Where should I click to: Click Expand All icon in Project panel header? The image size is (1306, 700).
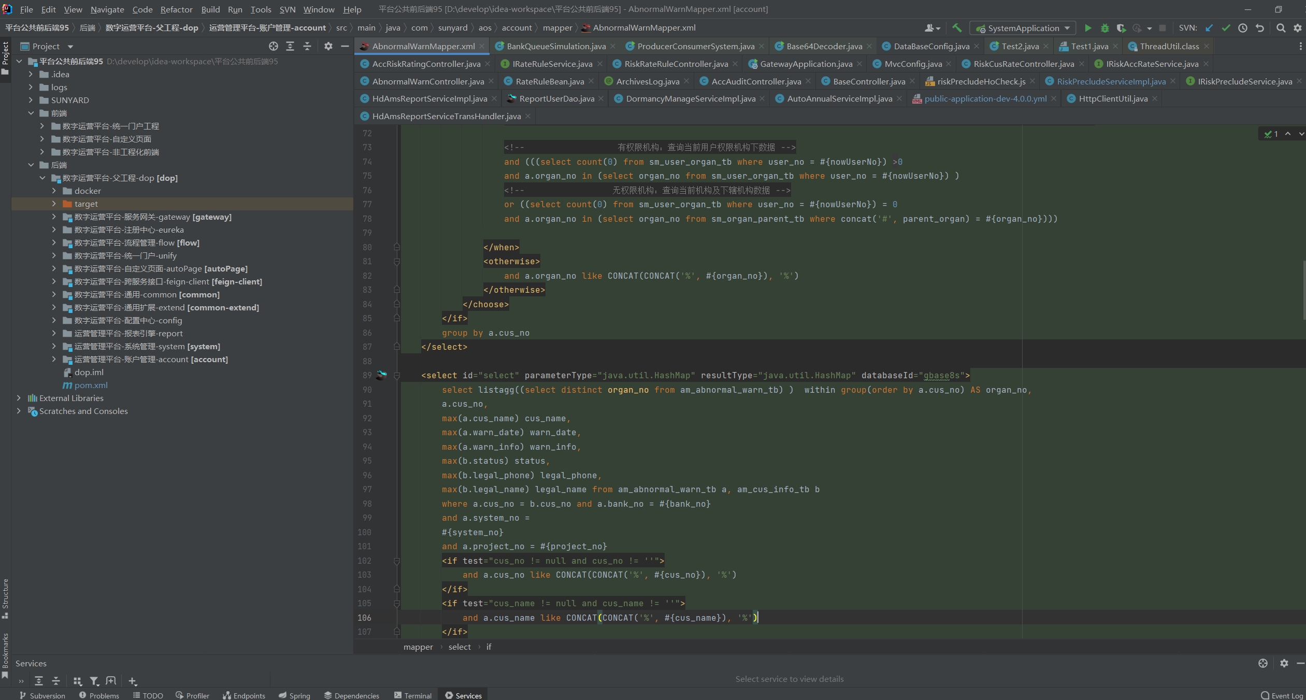pos(290,46)
